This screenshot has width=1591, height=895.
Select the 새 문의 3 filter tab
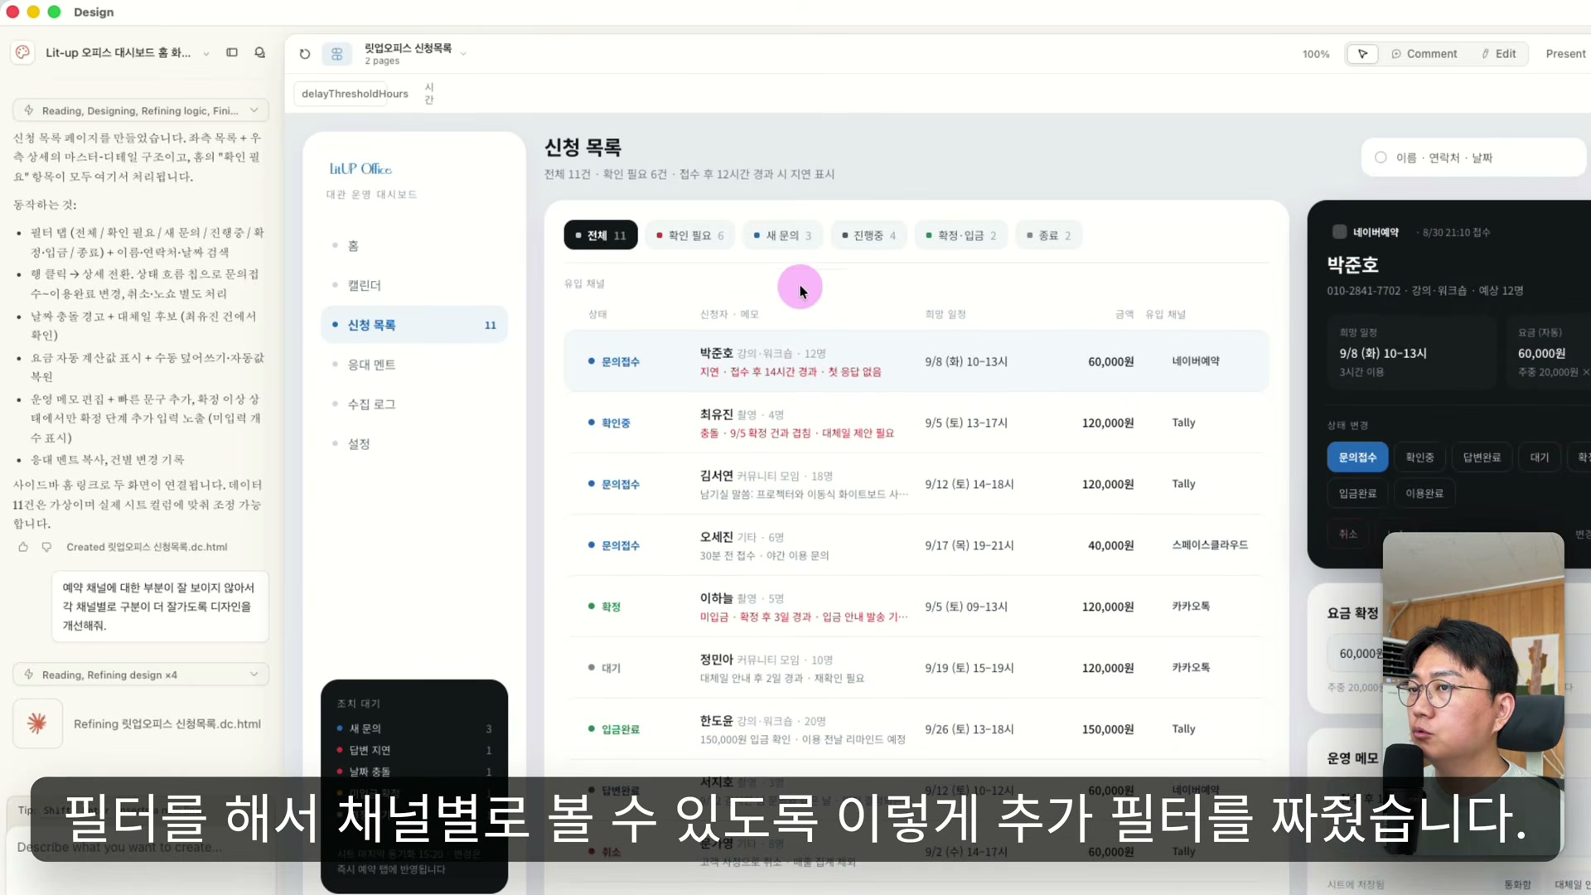tap(782, 235)
